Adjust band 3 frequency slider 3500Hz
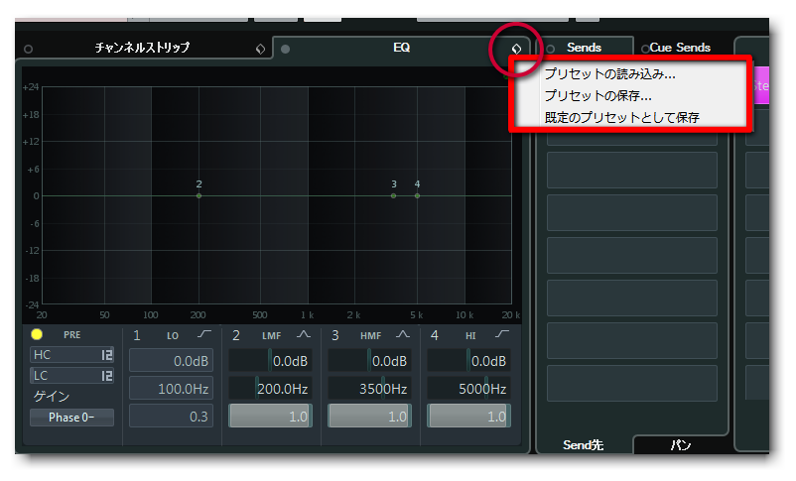 point(369,389)
